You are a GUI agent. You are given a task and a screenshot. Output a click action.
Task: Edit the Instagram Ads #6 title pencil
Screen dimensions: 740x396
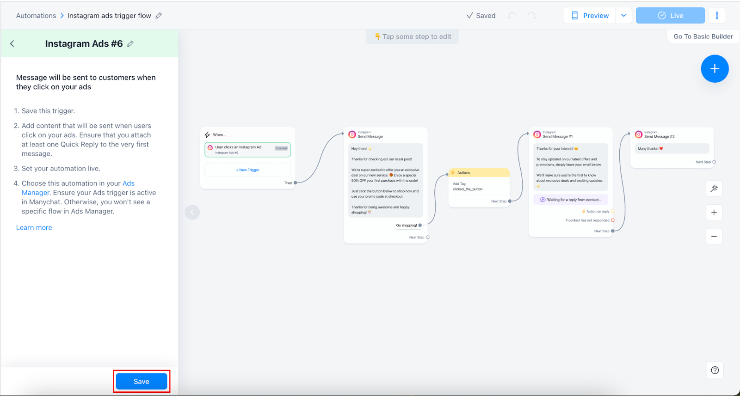pos(130,44)
